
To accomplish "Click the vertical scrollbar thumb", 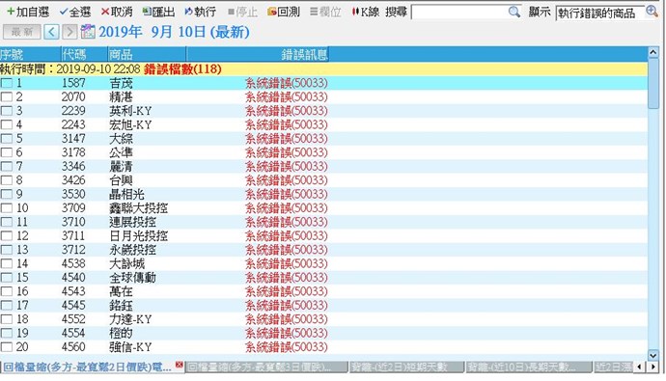I will point(653,83).
